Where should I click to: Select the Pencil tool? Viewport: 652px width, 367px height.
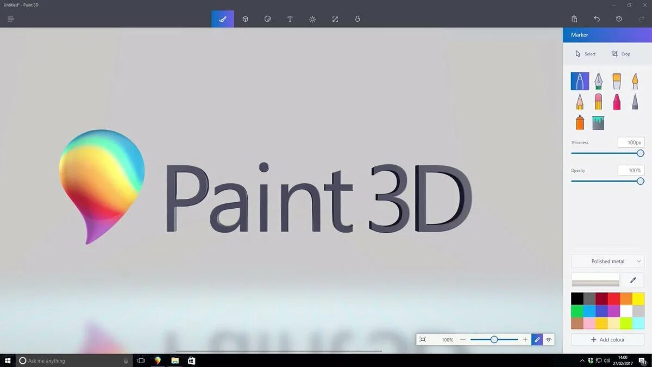580,102
